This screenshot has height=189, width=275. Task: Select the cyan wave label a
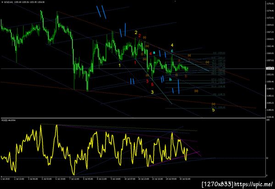click(x=154, y=52)
